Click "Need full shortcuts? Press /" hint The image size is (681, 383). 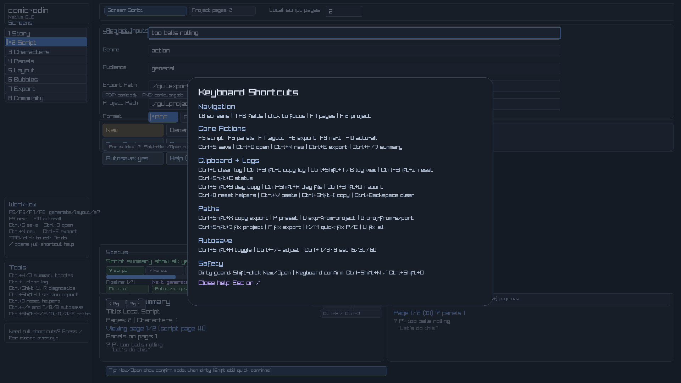[x=45, y=332]
